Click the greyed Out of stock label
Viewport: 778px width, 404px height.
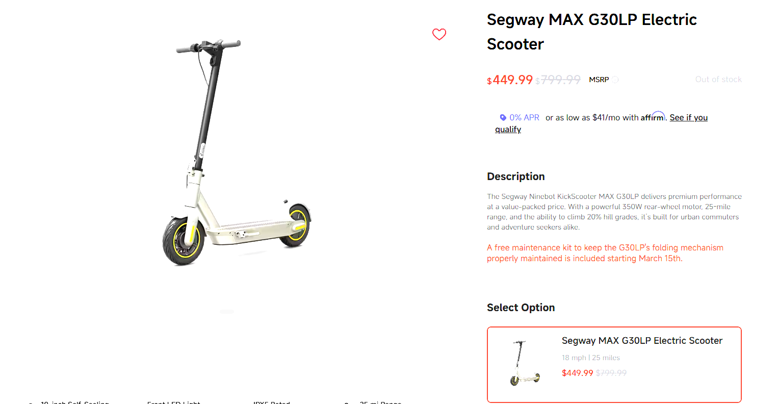(718, 80)
